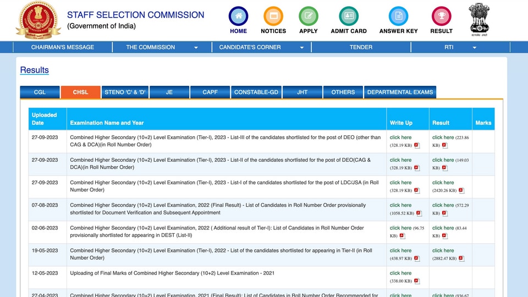Click write up link for 07-08-2023 entry
This screenshot has height=297, width=528.
tap(400, 205)
